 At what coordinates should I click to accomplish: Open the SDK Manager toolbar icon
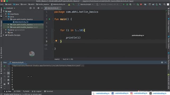tap(160, 4)
